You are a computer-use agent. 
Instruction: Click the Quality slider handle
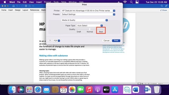pyautogui.click(x=90, y=29)
